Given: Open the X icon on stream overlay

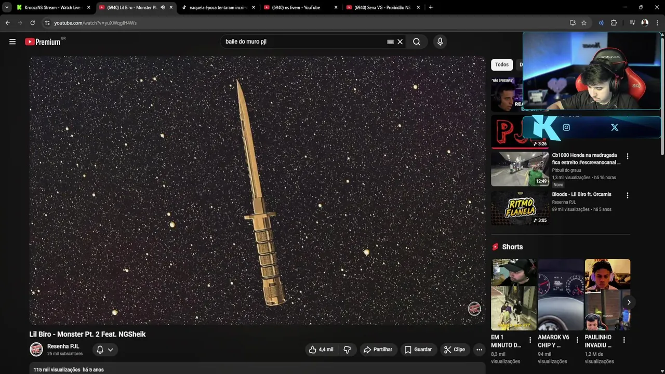Looking at the screenshot, I should [x=615, y=127].
